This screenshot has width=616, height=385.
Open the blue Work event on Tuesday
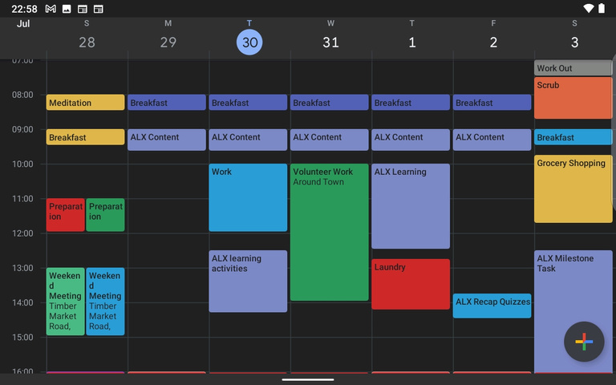[248, 197]
